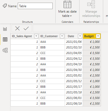
Task: Click the Budget cell in the 2021/01/06 row
Action: point(92,42)
